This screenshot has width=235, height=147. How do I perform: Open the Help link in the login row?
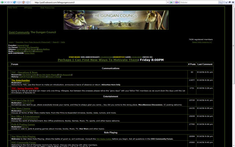[63, 42]
